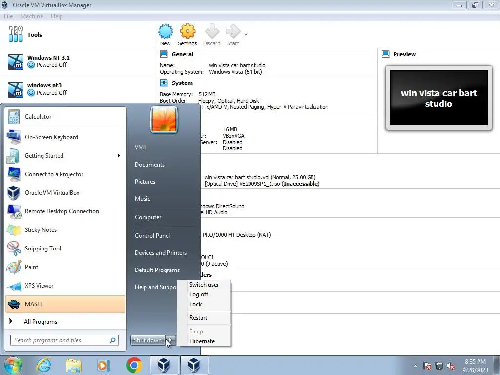Launch Calculator from Start menu
Viewport: 500px width, 375px height.
(x=65, y=117)
